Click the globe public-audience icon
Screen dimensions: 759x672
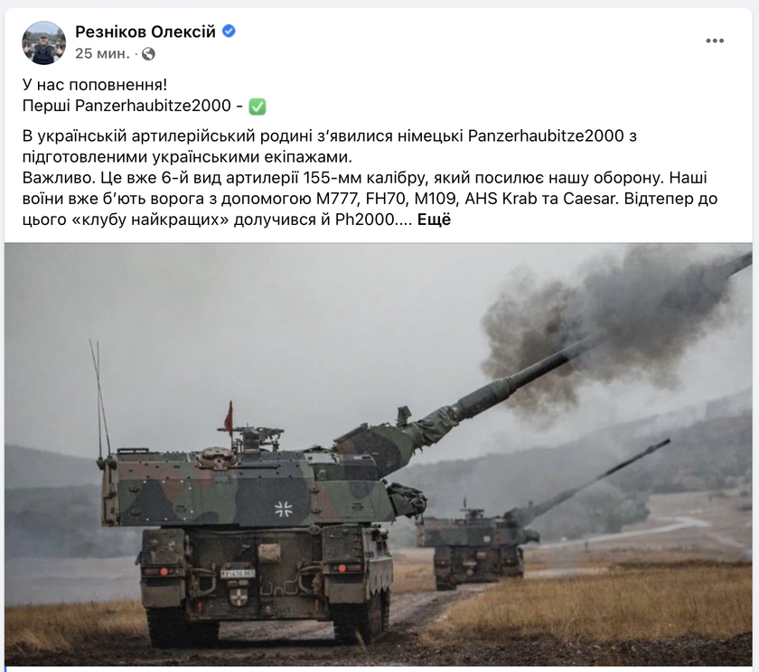[148, 53]
